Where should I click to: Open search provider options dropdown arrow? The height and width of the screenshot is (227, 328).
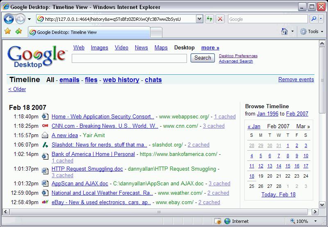coord(321,19)
